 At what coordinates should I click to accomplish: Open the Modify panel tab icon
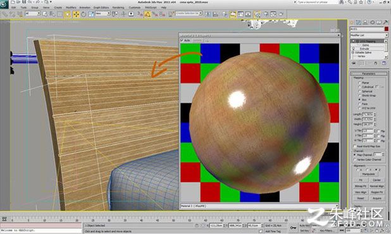(x=358, y=22)
